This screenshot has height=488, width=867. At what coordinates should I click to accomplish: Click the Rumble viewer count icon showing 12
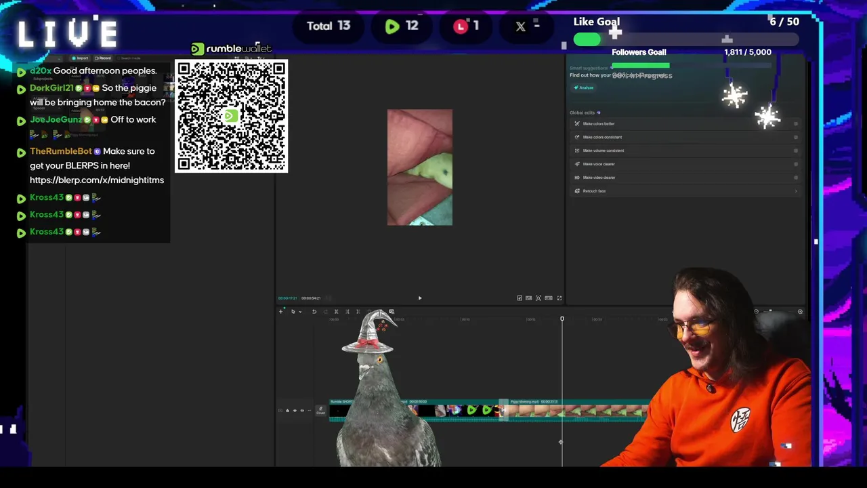pos(392,26)
